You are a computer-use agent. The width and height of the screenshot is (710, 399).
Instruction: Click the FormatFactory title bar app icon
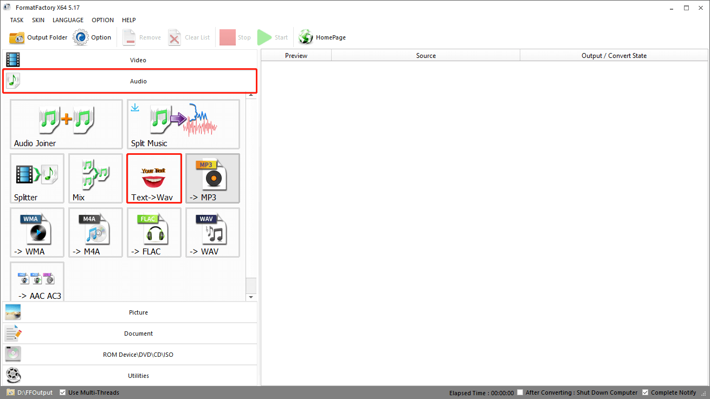click(8, 7)
